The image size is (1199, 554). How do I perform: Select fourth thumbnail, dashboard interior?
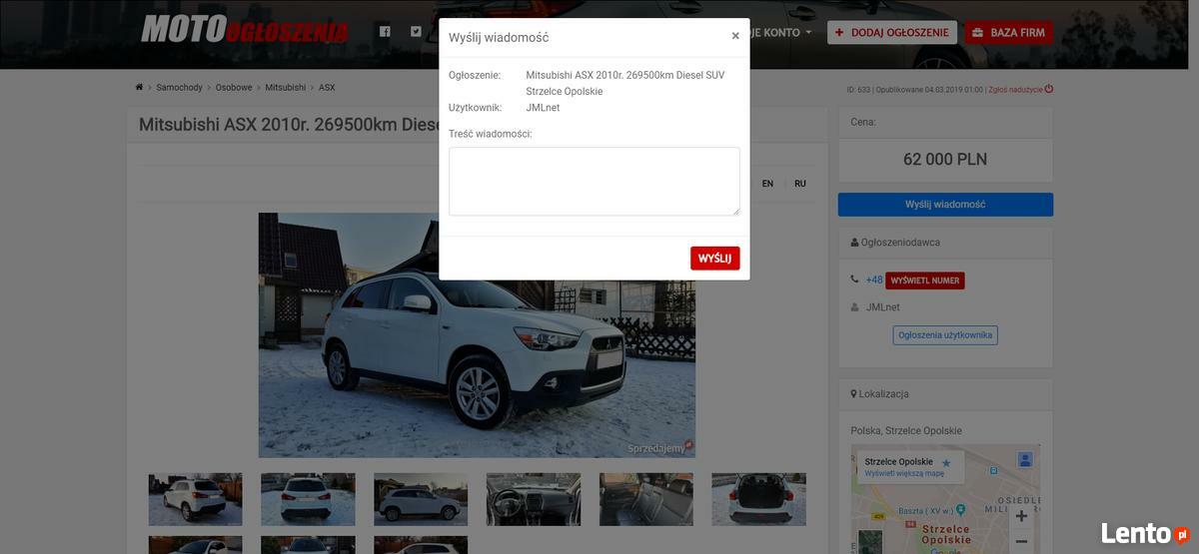pos(534,499)
